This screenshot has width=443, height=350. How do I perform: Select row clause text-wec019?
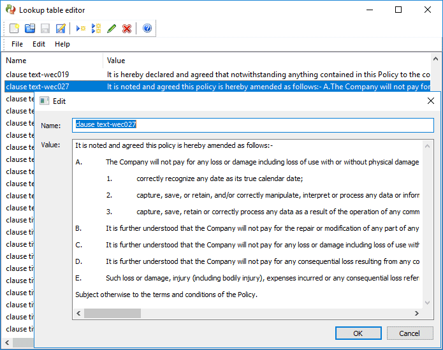(x=217, y=75)
